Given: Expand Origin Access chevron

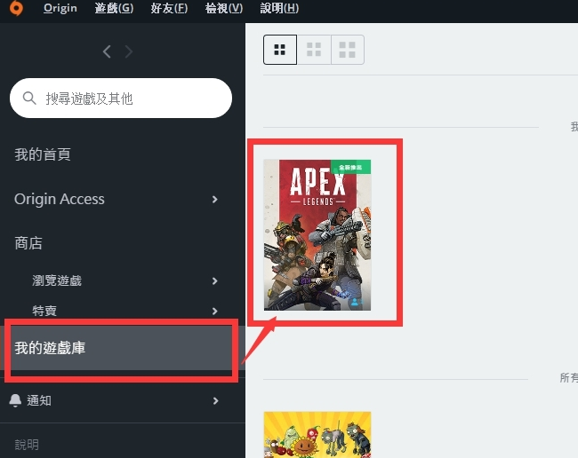Looking at the screenshot, I should click(x=215, y=200).
